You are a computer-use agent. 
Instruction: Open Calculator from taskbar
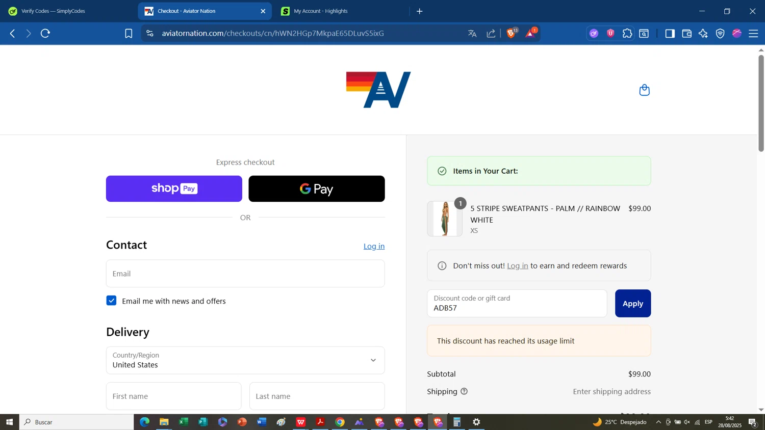point(457,422)
